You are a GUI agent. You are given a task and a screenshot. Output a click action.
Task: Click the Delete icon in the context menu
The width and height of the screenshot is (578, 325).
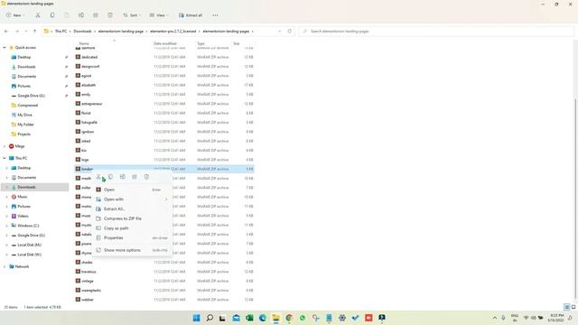(x=146, y=177)
